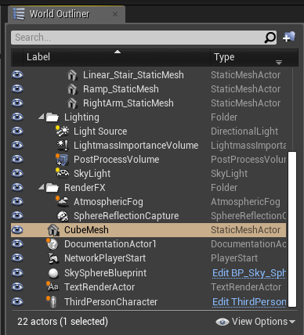Select the AtmosphericFog icon

pos(63,201)
